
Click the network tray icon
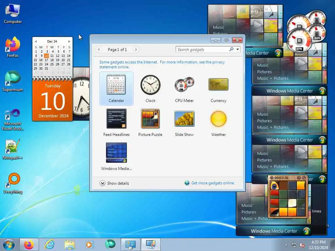(294, 245)
